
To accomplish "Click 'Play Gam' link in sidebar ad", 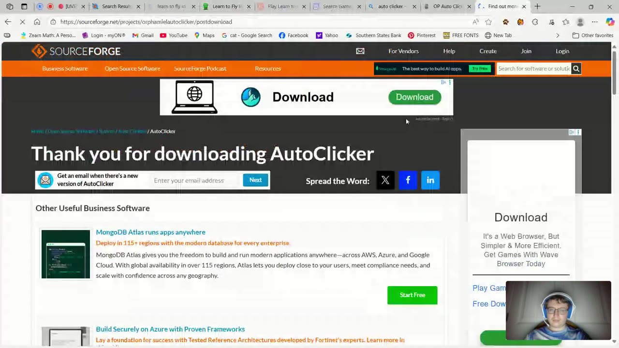I will coord(489,288).
